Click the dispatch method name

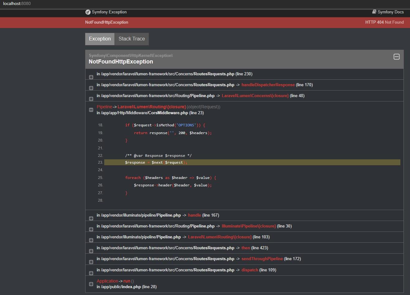tap(250, 270)
